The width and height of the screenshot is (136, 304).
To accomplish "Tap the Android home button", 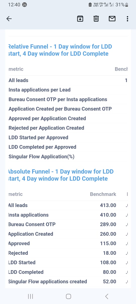I will (68, 296).
